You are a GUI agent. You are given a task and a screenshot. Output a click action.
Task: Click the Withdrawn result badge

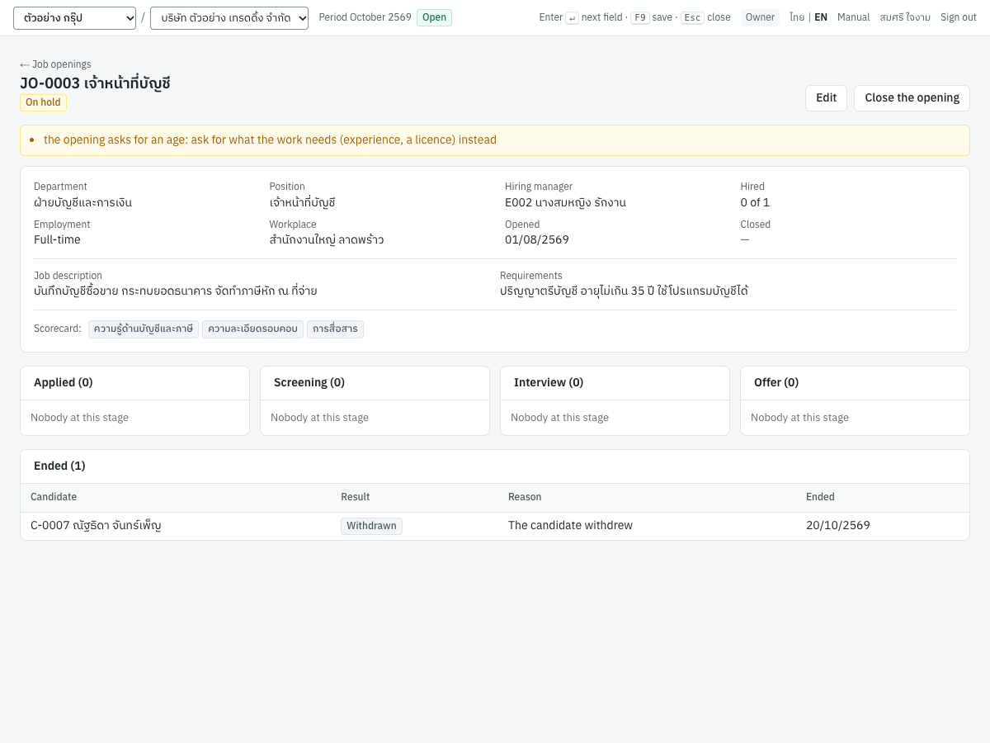pos(371,526)
